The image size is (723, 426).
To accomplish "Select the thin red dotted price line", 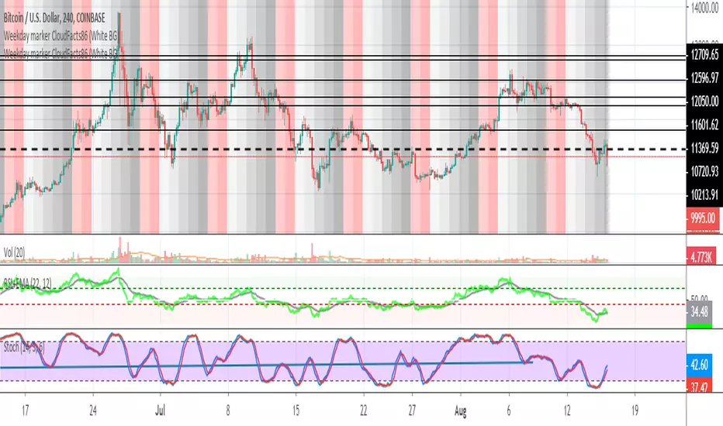I will pyautogui.click(x=343, y=156).
